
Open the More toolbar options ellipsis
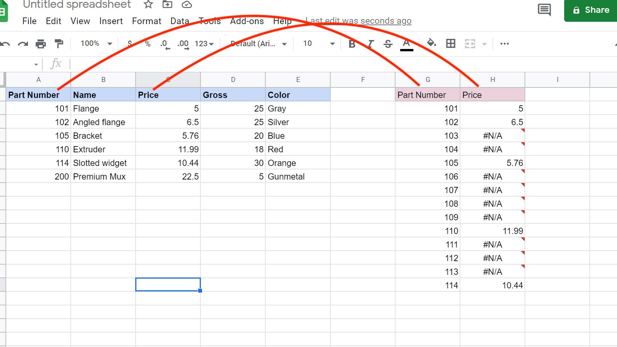(x=504, y=44)
